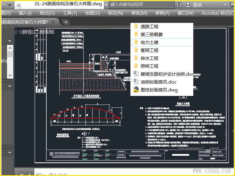The width and height of the screenshot is (235, 176).
Task: Open the 格式(O) menu
Action: pos(47,13)
